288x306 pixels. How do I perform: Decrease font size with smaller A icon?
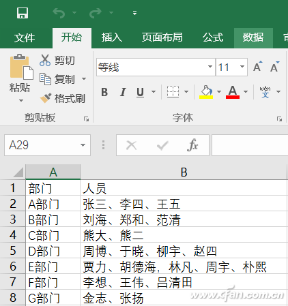point(274,67)
